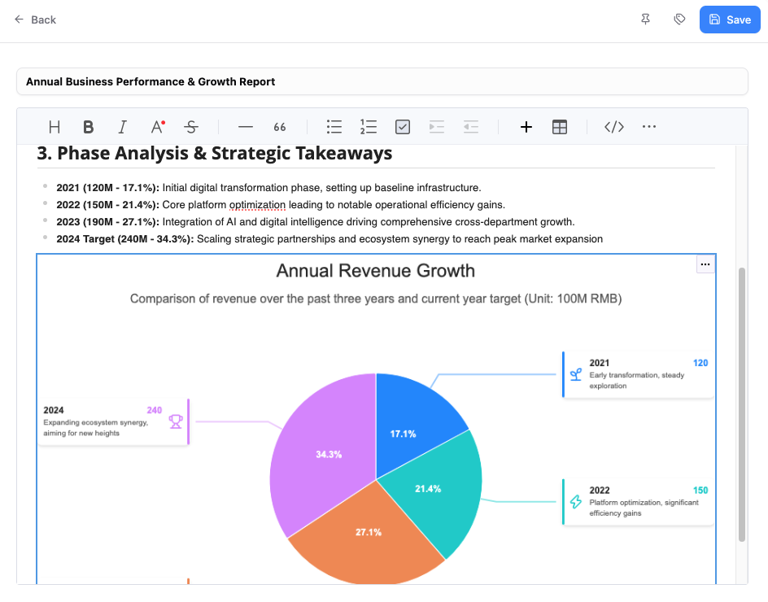
Task: Select the 2021 legend card
Action: pos(638,374)
